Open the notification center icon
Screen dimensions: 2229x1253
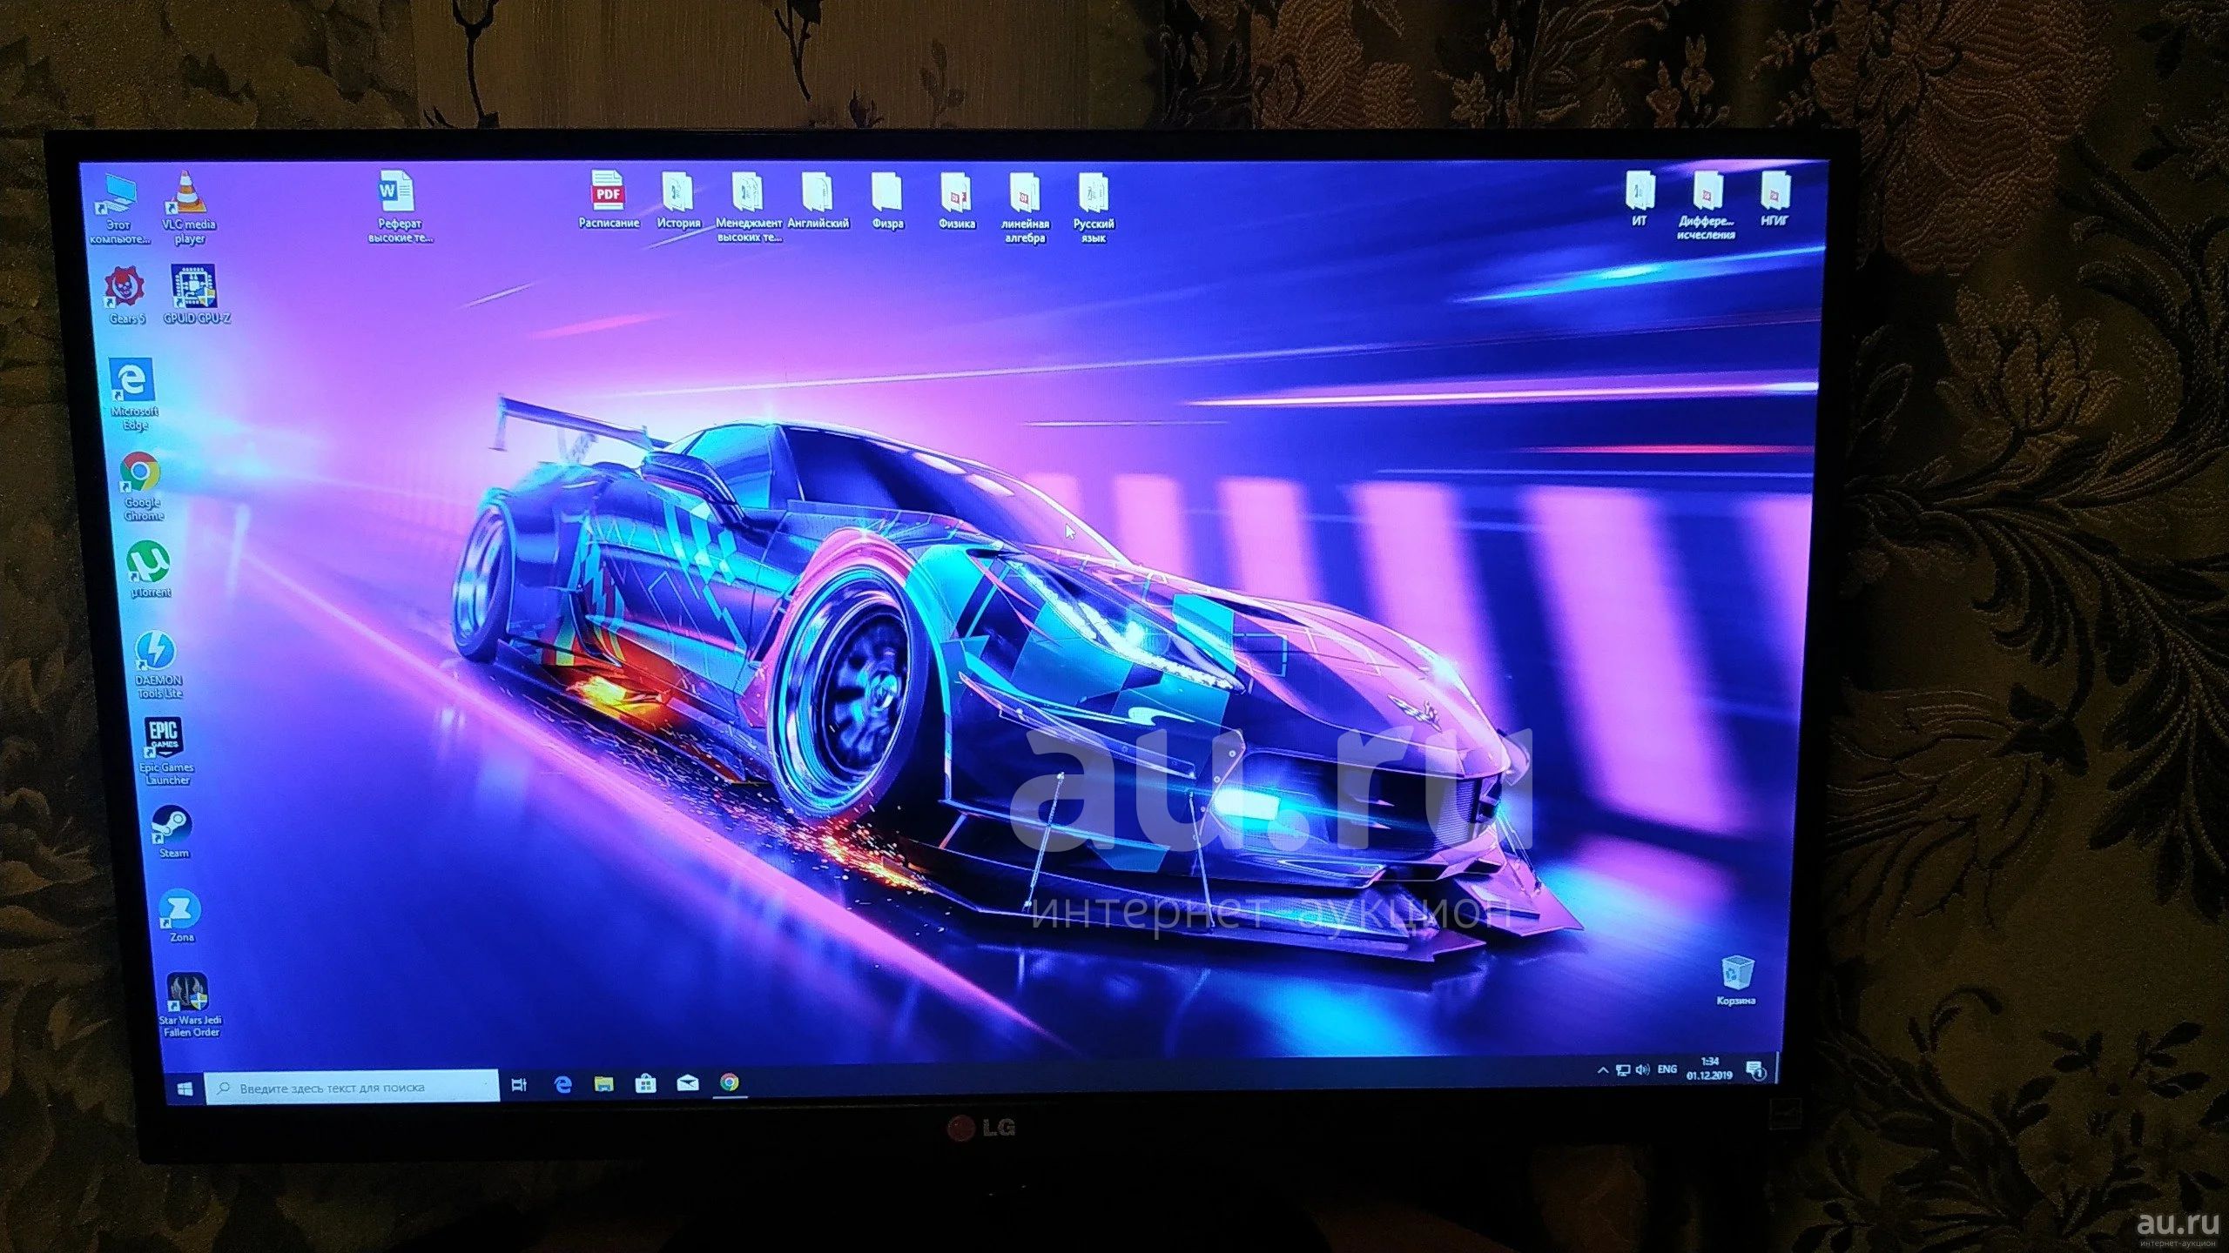pyautogui.click(x=1756, y=1069)
